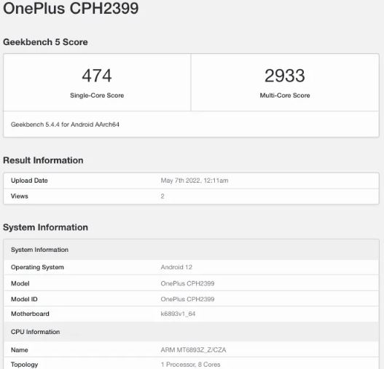Viewport: 384px width, 369px height.
Task: Click the multi-core score 2933
Action: 285,76
